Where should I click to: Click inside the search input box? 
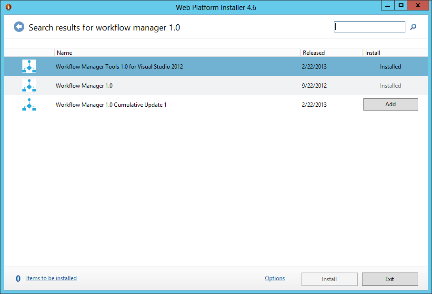click(369, 27)
